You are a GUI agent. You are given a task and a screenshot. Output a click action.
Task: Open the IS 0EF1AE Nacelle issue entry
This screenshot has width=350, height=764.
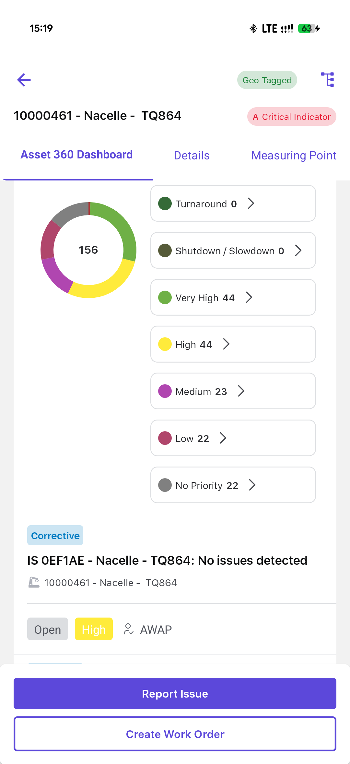click(167, 561)
